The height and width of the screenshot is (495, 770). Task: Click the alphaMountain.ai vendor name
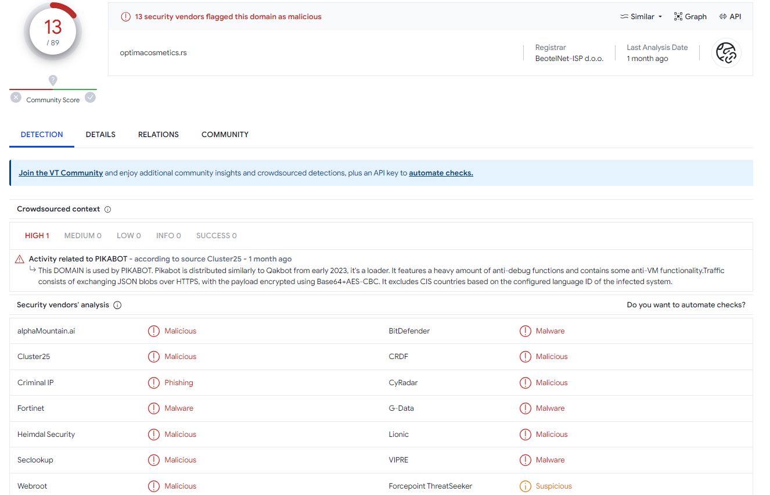tap(46, 331)
